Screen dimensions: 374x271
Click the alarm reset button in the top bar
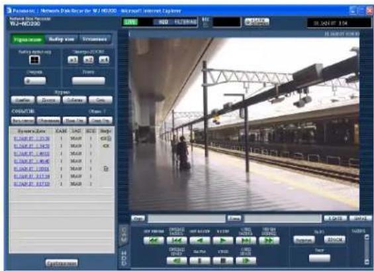pyautogui.click(x=257, y=22)
